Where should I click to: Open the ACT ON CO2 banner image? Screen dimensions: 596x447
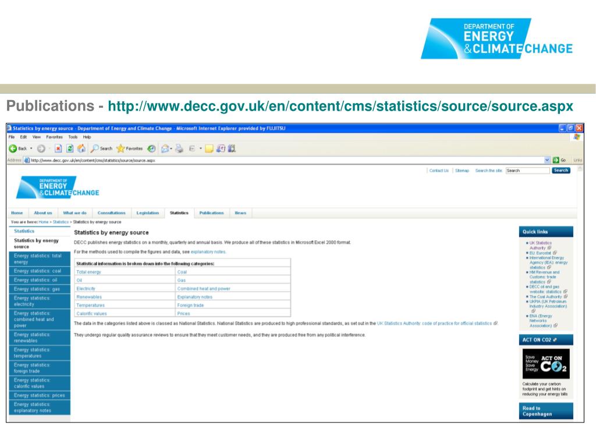click(x=546, y=364)
